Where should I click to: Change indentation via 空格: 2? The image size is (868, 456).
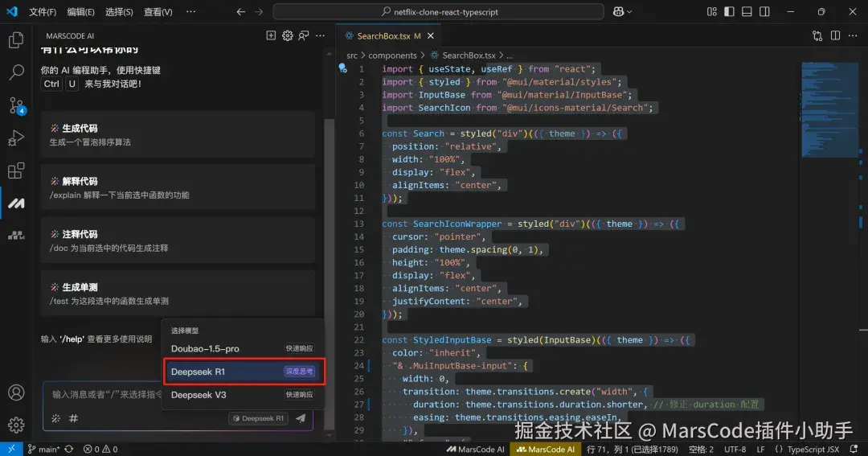tap(701, 450)
